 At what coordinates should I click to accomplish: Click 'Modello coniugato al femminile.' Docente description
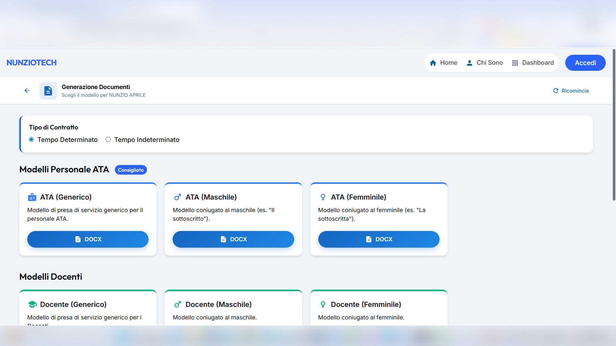pos(361,317)
